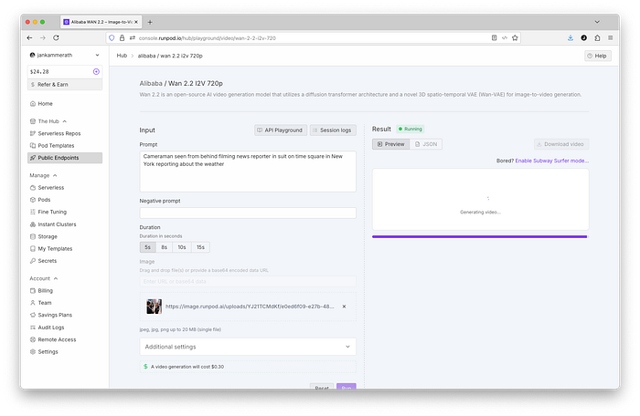
Task: Switch to the Preview tab
Action: tap(390, 144)
